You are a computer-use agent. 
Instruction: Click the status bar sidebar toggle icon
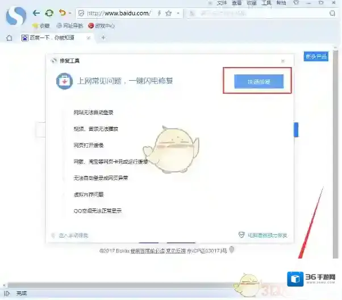(7, 293)
